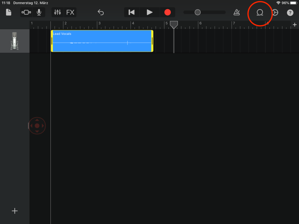This screenshot has width=299, height=224.
Task: Open the Loop Browser
Action: [x=260, y=13]
